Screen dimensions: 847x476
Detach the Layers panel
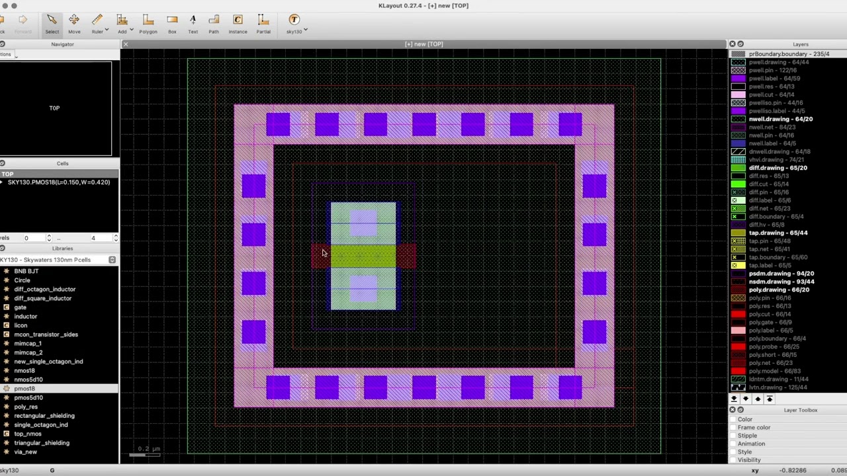pos(740,44)
